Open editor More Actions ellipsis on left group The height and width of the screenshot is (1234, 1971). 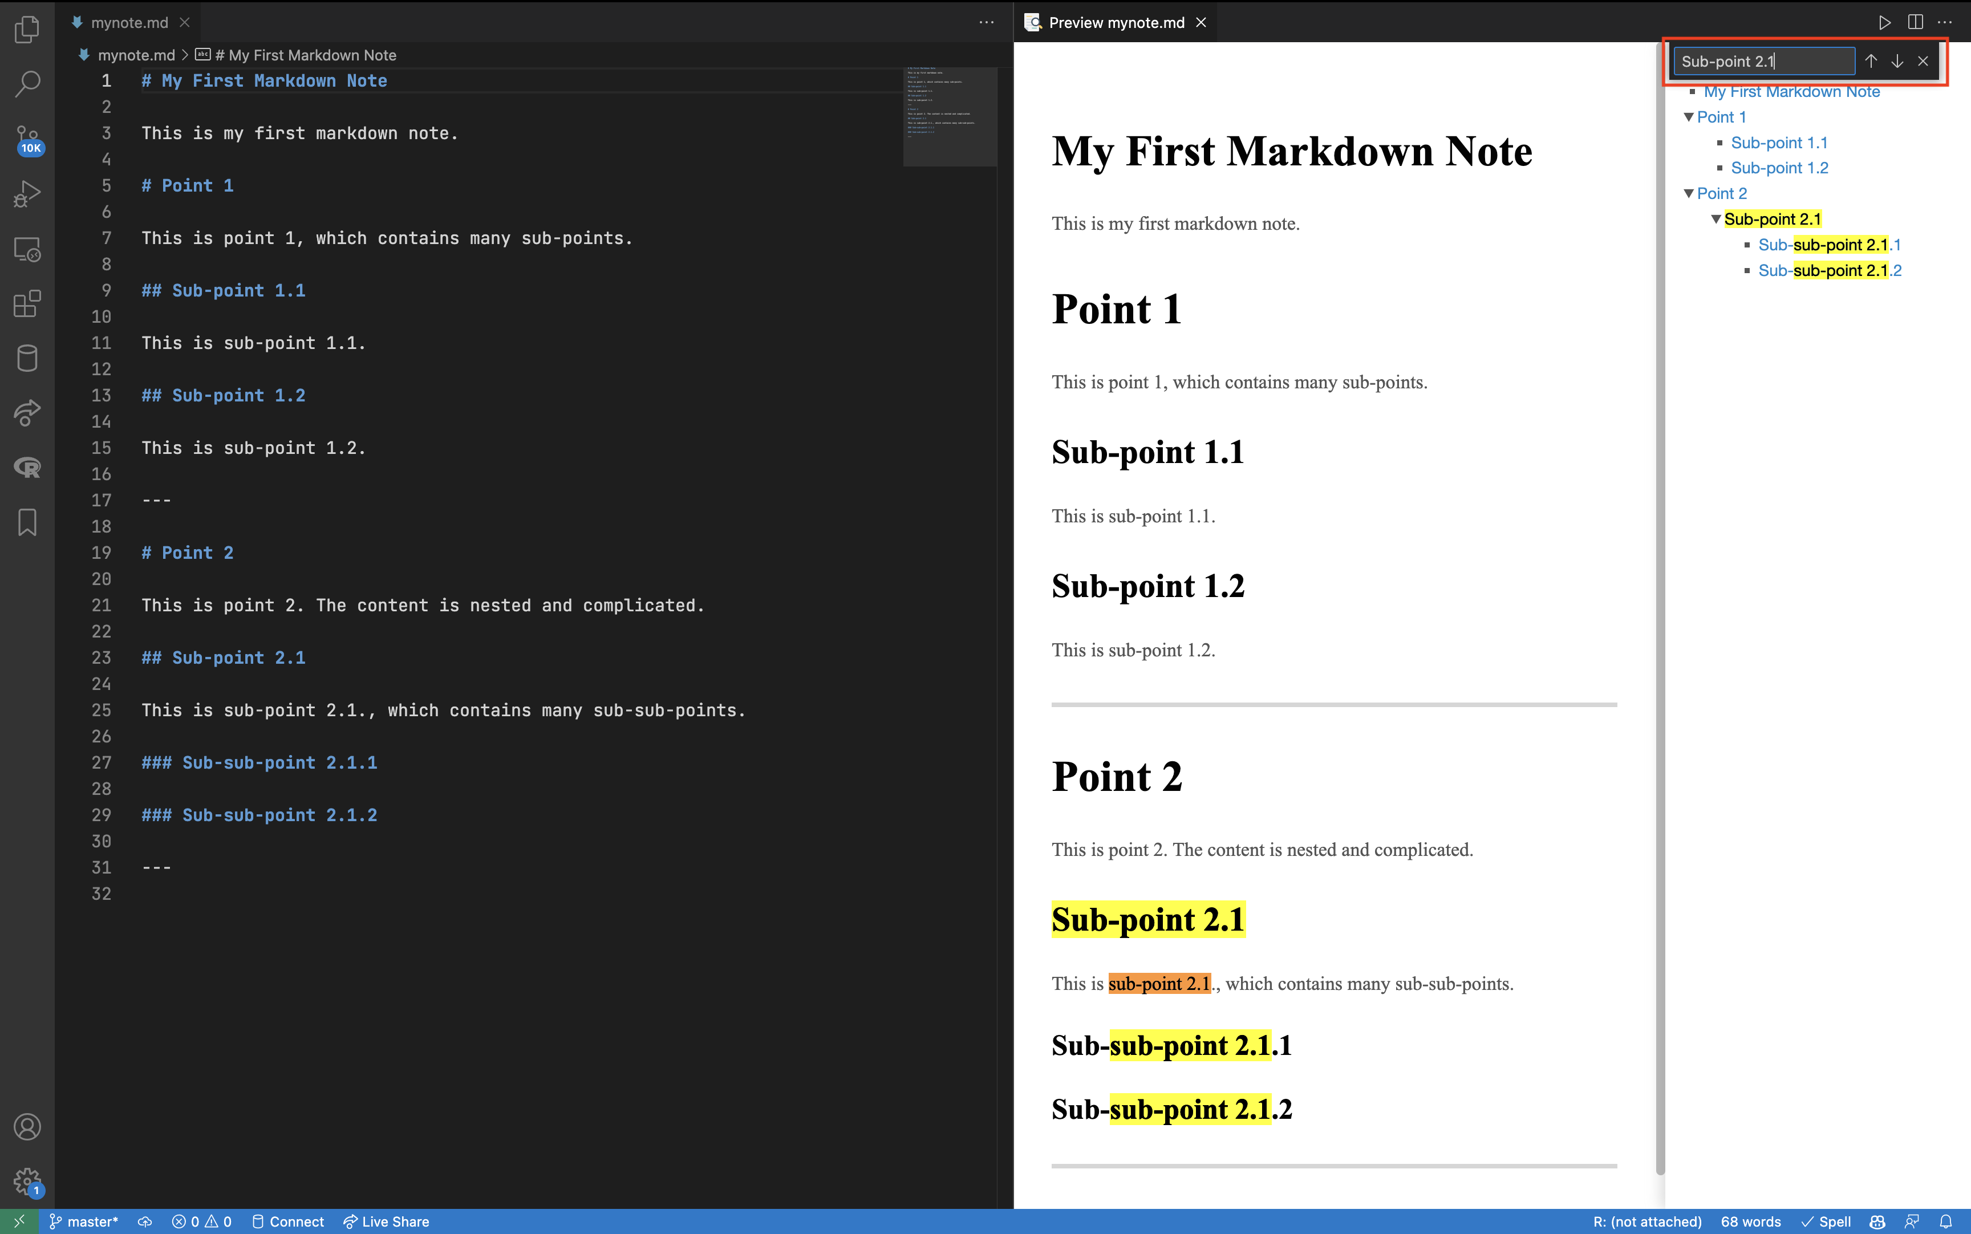pos(986,23)
